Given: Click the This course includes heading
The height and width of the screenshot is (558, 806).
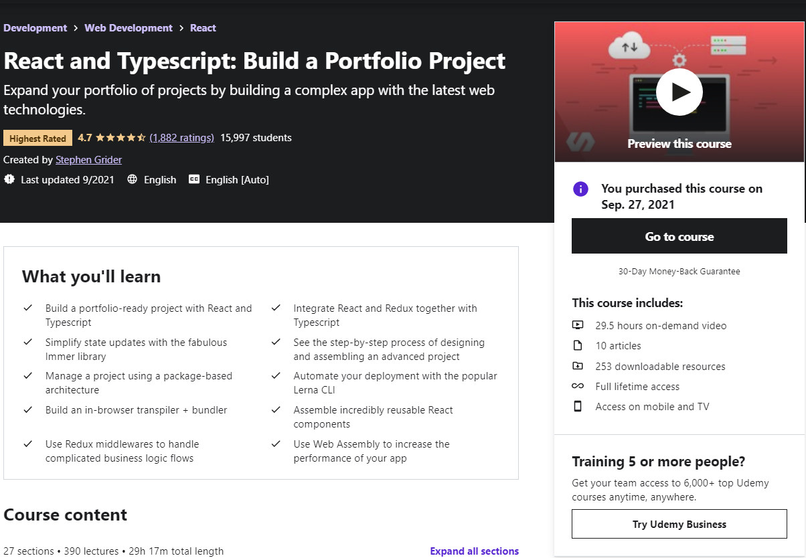Looking at the screenshot, I should [x=627, y=303].
